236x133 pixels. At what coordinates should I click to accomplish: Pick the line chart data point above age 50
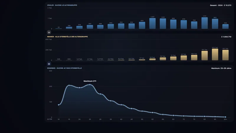(x=142, y=111)
